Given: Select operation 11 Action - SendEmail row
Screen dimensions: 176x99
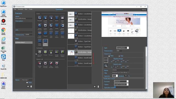Looking at the screenshot, I should click(x=79, y=64).
